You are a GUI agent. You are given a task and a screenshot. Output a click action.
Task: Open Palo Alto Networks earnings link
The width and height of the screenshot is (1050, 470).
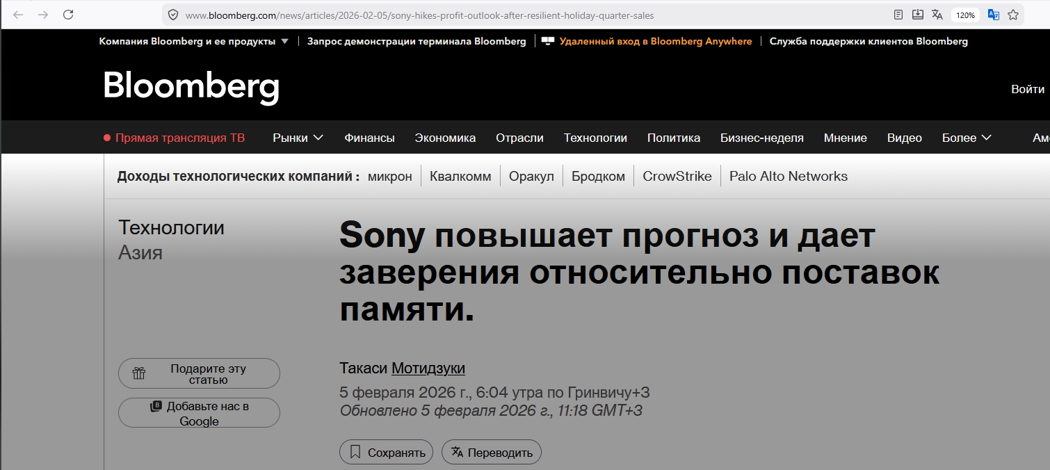pyautogui.click(x=789, y=177)
